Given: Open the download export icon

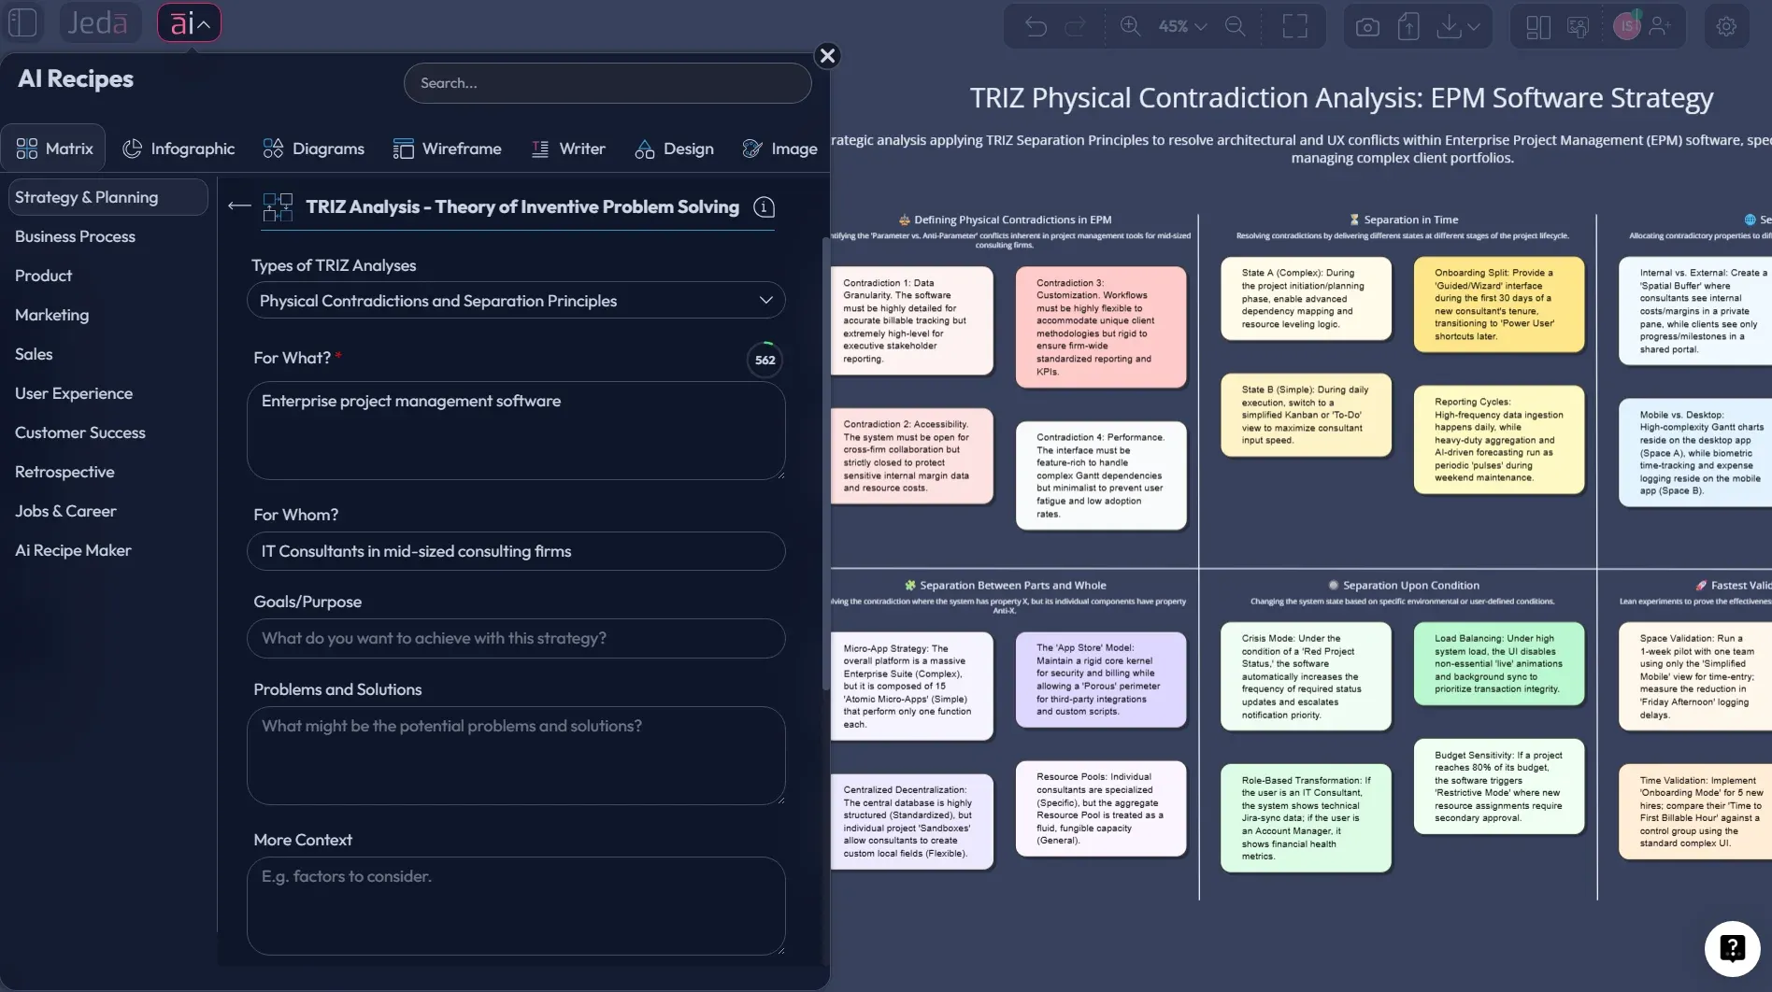Looking at the screenshot, I should pos(1450,25).
